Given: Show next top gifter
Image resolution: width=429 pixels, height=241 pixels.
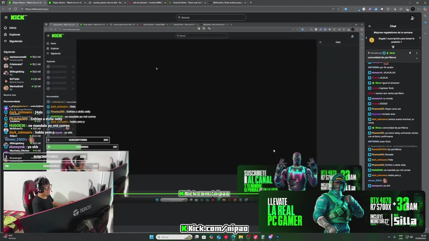Looking at the screenshot, I should pos(420,38).
